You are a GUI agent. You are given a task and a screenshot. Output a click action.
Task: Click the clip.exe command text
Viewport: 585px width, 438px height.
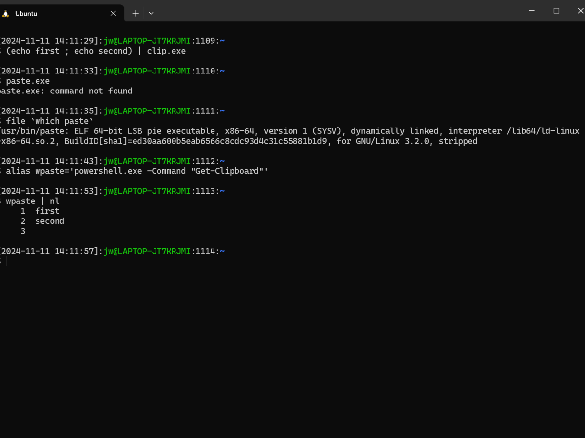(x=168, y=51)
